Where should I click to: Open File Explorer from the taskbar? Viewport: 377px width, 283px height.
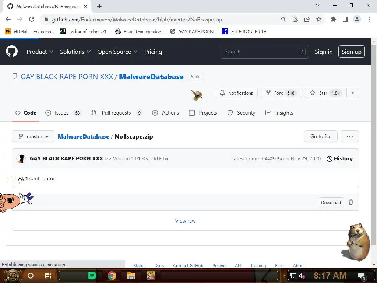click(131, 276)
